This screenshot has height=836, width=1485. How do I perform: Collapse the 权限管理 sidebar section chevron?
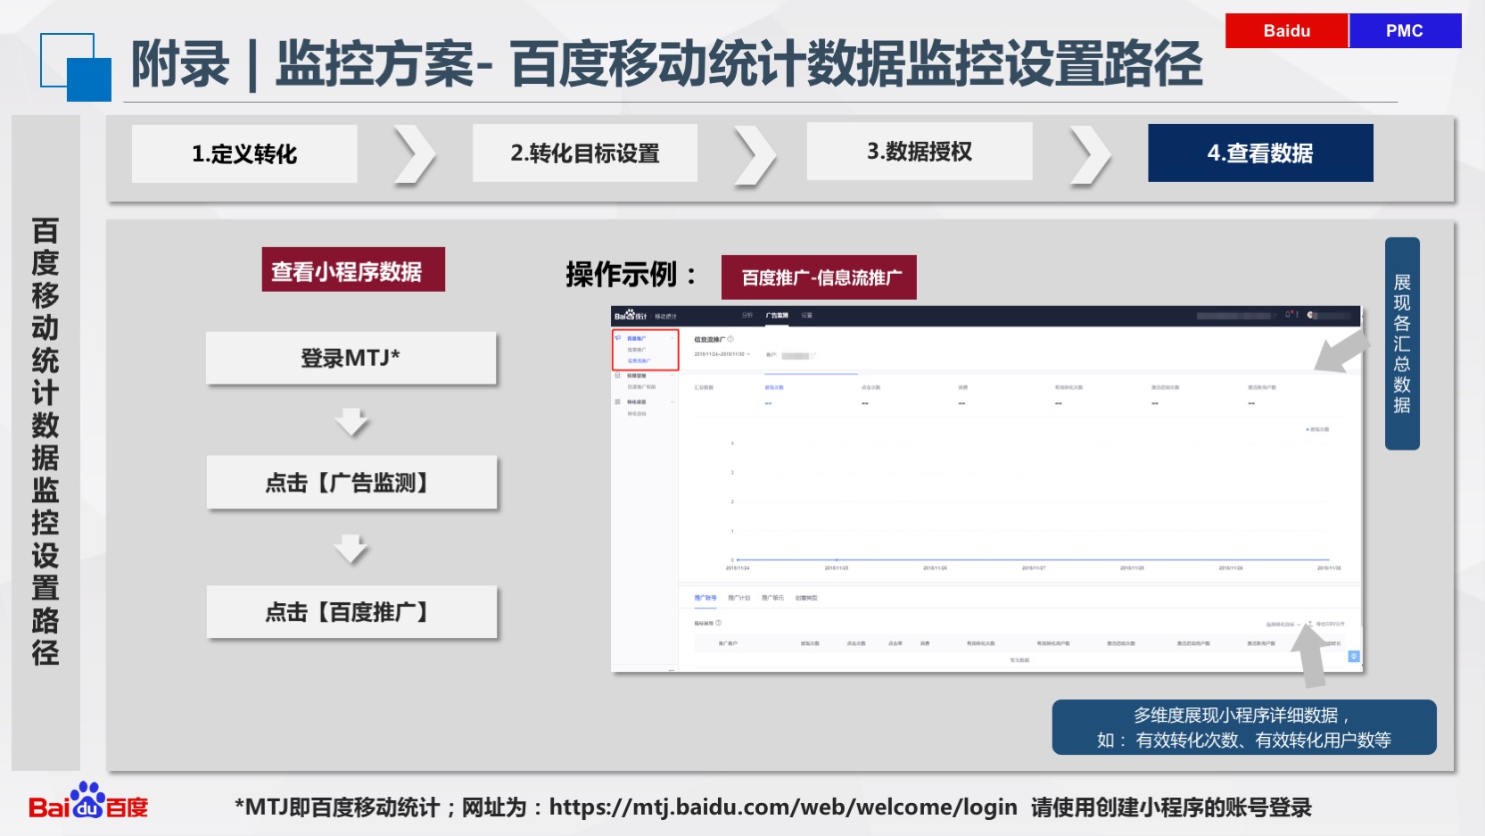tap(672, 376)
